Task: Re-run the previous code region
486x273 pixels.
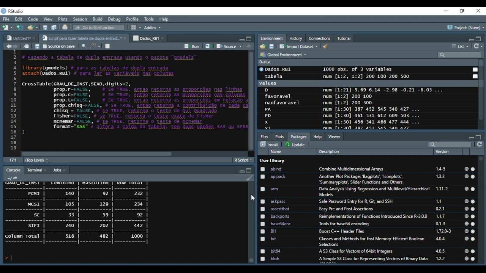Action: pos(208,46)
